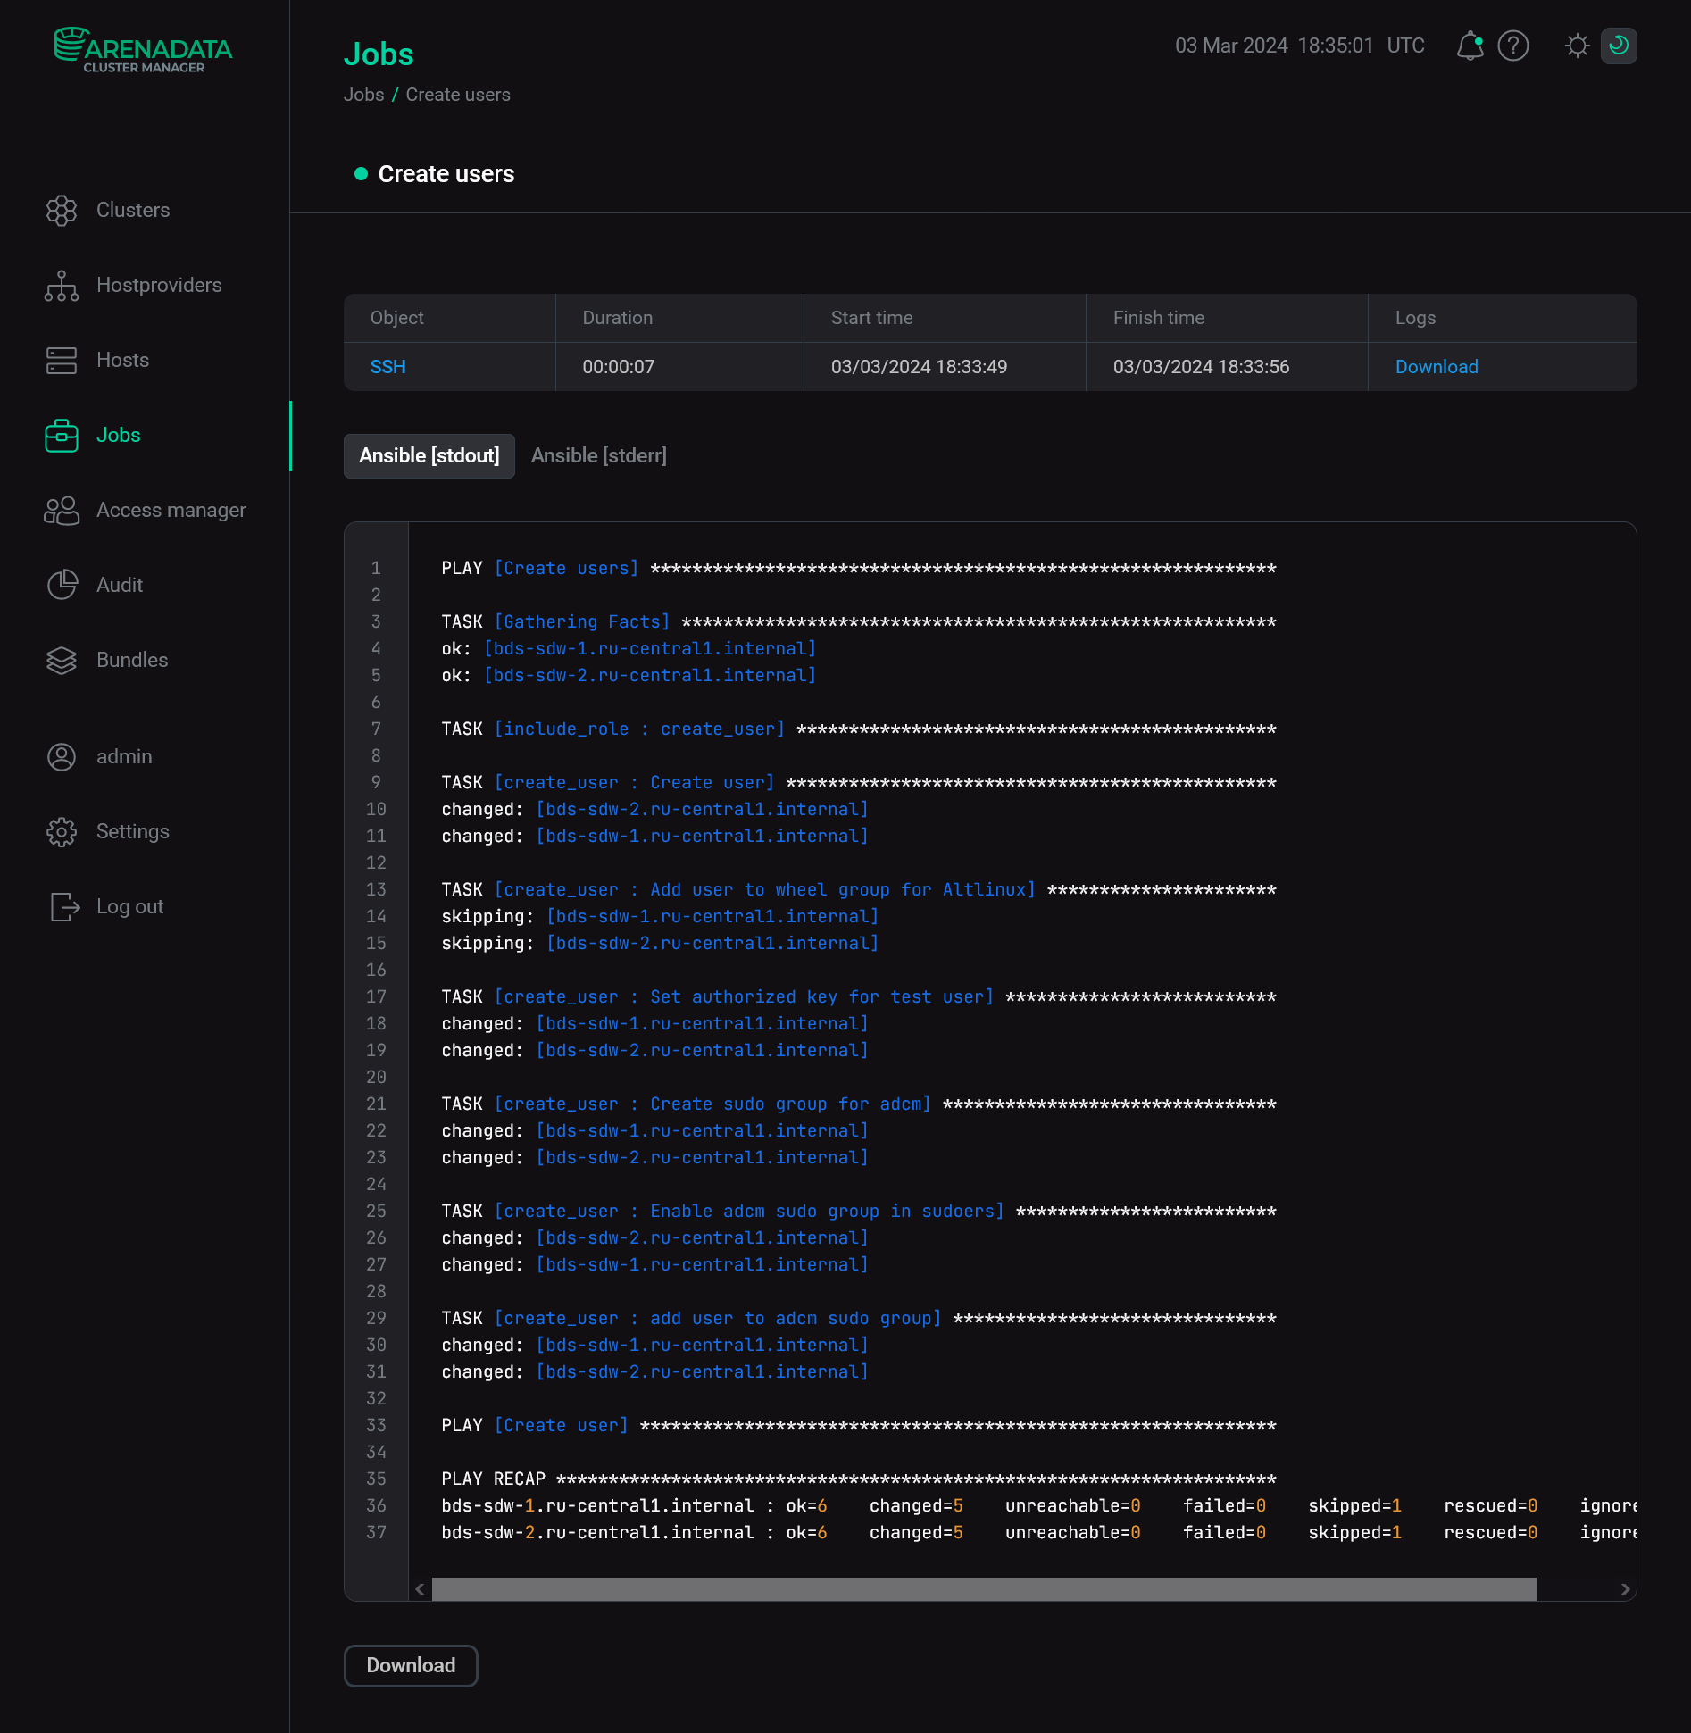Screen dimensions: 1691x1733
Task: Open the help panel
Action: (1513, 46)
